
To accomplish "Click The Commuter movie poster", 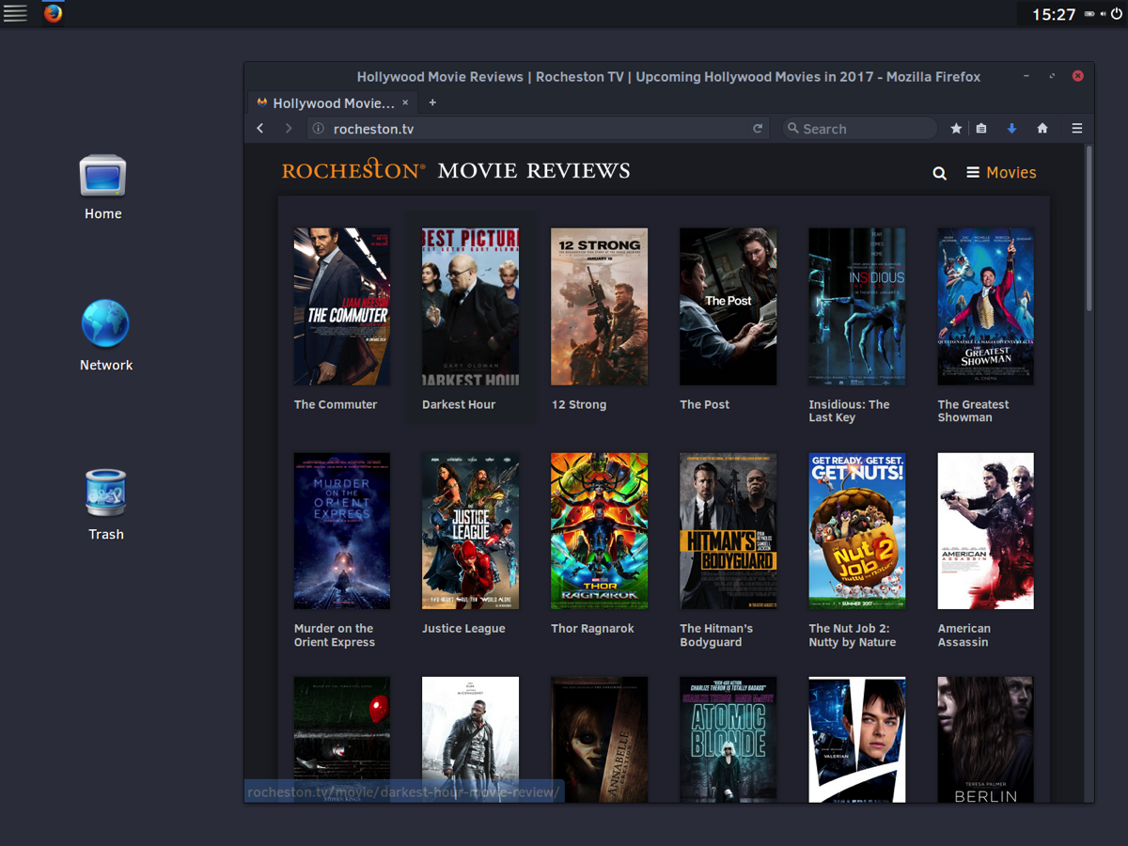I will click(342, 306).
